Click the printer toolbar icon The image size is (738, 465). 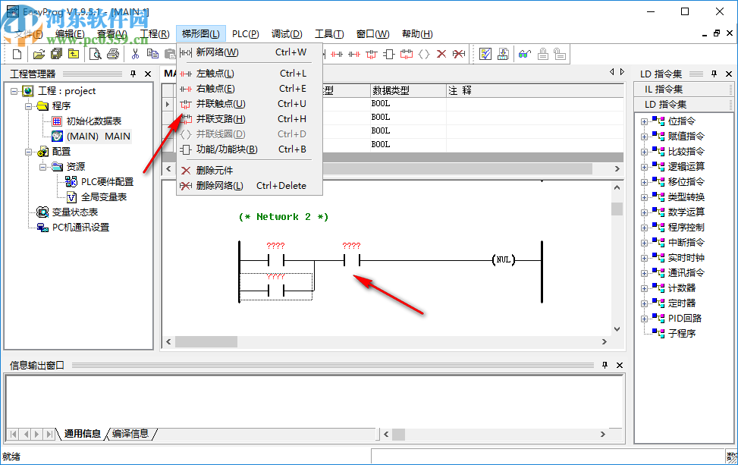click(x=113, y=55)
